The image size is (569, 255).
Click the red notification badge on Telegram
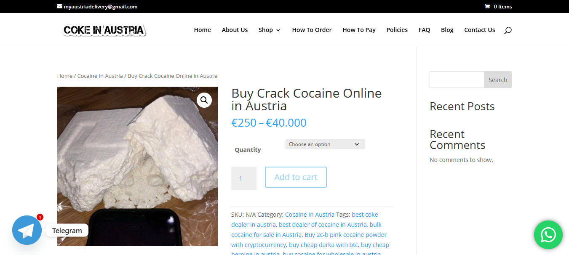(x=40, y=217)
